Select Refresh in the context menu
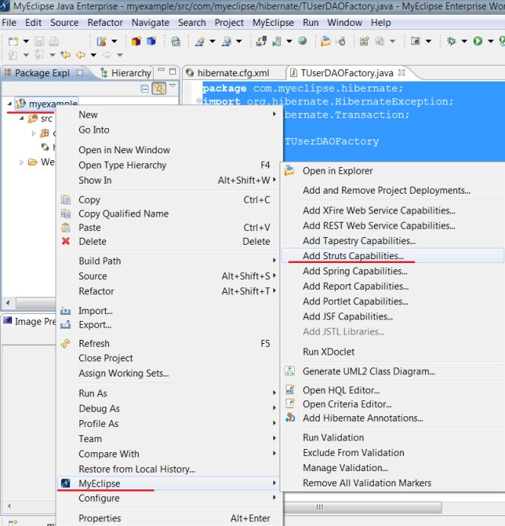The width and height of the screenshot is (505, 526). (168, 344)
